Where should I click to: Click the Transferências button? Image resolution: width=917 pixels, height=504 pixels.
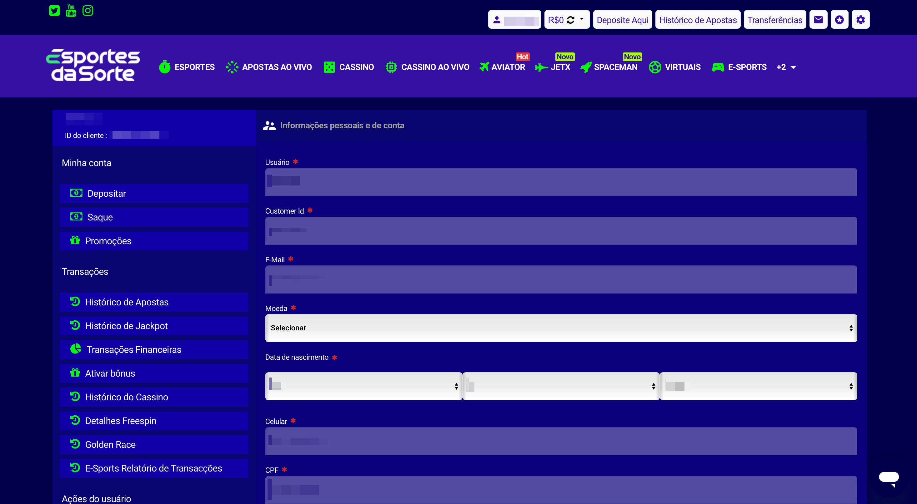(774, 20)
